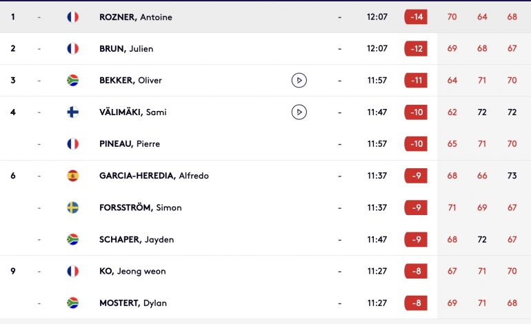
Task: Select SCHAPER, Jayden in the leaderboard
Action: 137,239
